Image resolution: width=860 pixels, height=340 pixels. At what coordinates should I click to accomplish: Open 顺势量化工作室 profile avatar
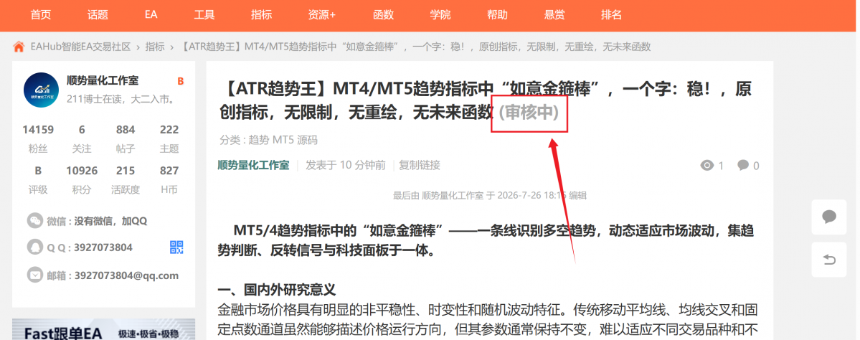coord(41,90)
